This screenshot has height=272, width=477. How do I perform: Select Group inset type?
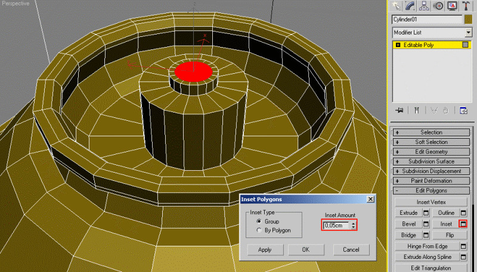pyautogui.click(x=259, y=221)
